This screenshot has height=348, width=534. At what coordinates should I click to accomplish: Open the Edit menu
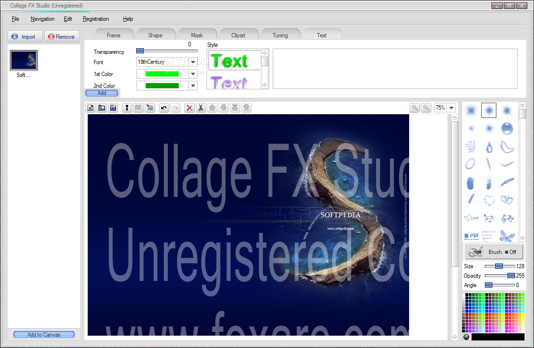pyautogui.click(x=68, y=19)
